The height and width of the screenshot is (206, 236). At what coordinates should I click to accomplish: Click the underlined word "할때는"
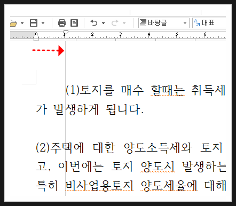tap(168, 90)
